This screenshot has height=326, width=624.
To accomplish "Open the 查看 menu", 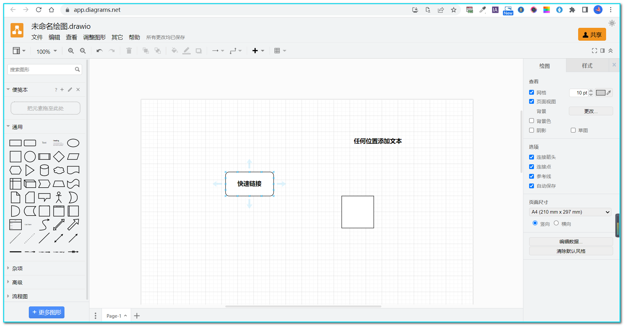I will click(71, 37).
